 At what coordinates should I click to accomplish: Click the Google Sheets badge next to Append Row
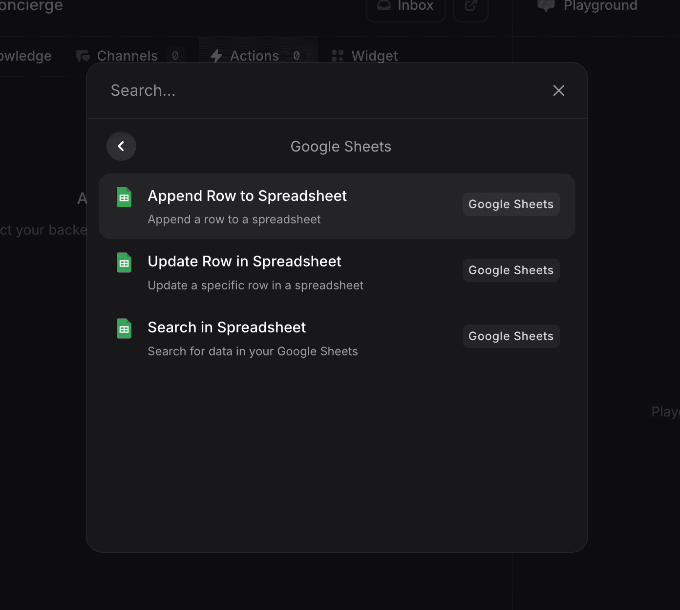pyautogui.click(x=510, y=204)
